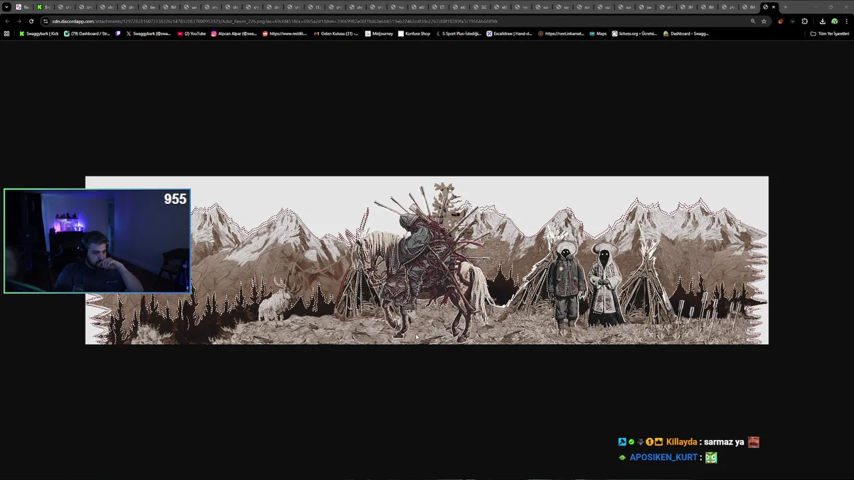Open the Excalidraw | Hand-d... bookmark
The width and height of the screenshot is (854, 480).
[510, 33]
